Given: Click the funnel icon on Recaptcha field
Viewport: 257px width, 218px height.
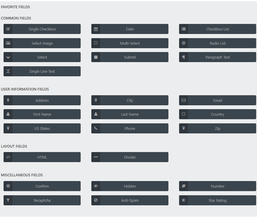Looking at the screenshot, I should click(x=8, y=200).
